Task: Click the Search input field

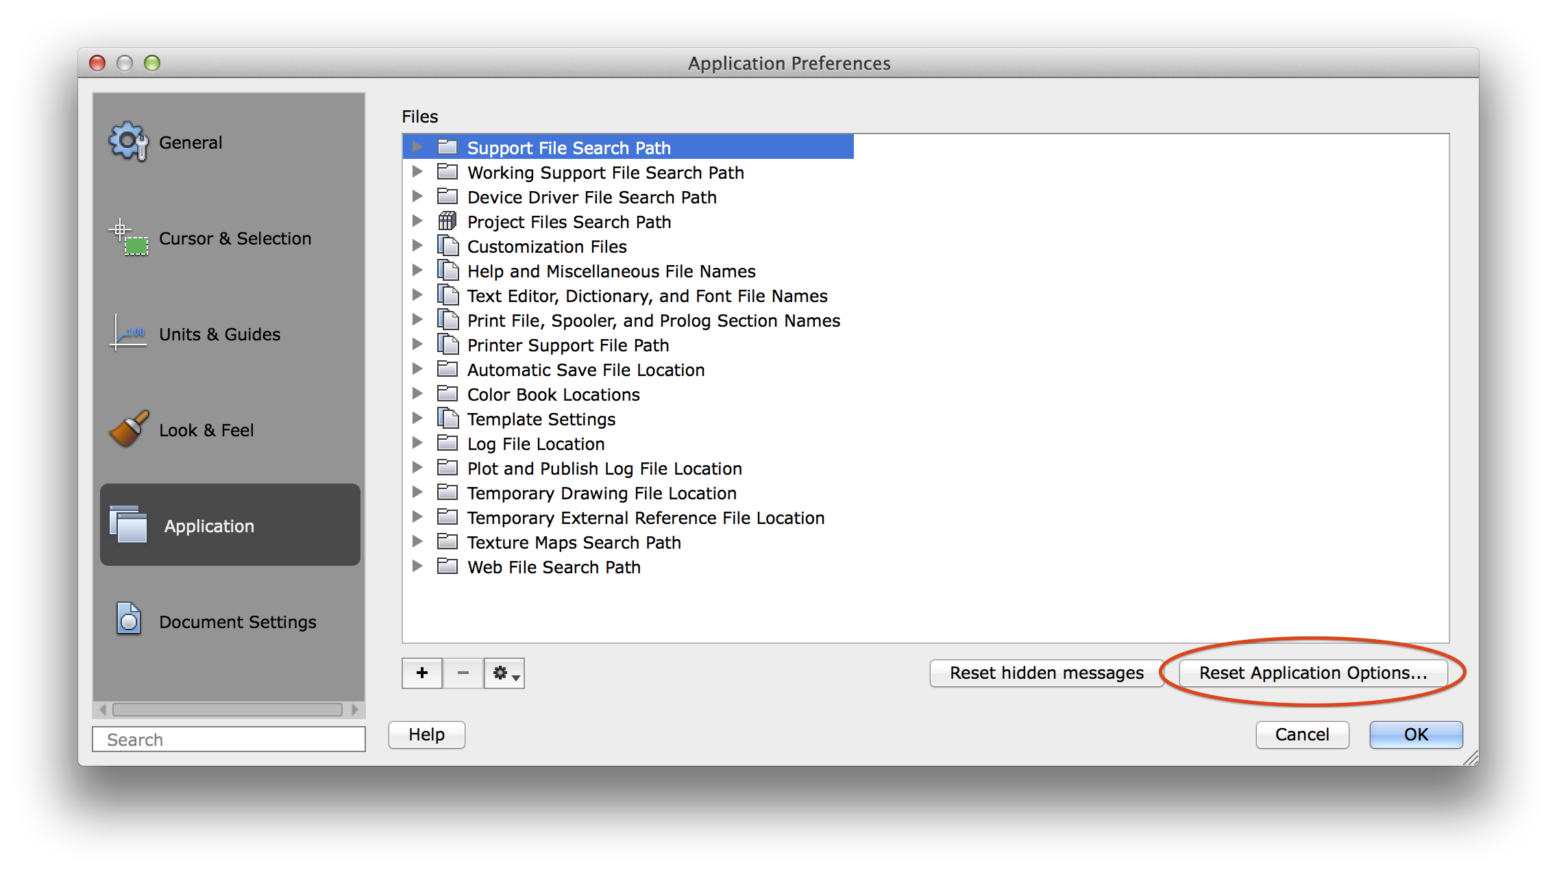Action: click(x=229, y=738)
